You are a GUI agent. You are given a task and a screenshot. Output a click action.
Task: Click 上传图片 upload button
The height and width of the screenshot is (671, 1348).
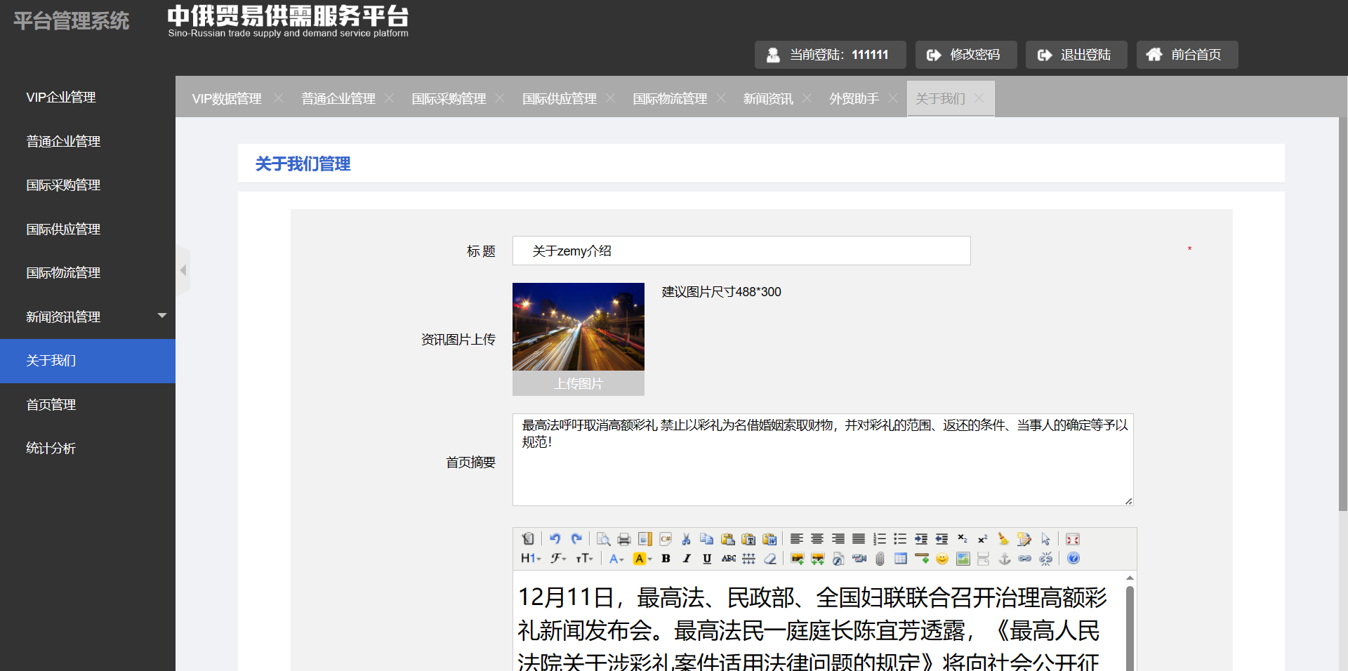[579, 383]
